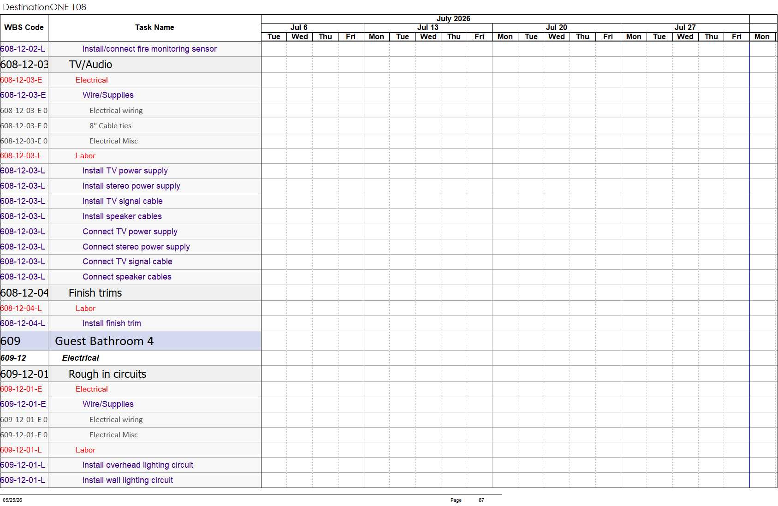Click Mon under the Jul 27 week

point(634,37)
